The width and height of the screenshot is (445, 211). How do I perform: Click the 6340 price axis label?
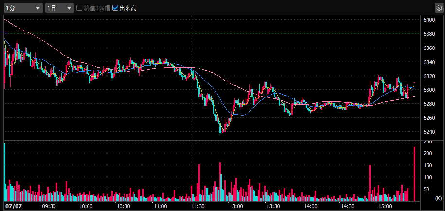point(429,62)
